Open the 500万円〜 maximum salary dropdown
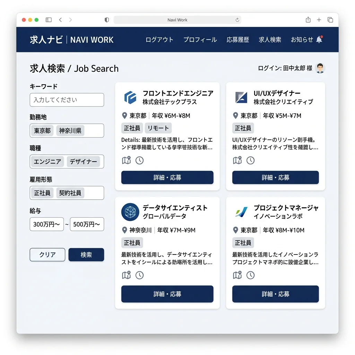The width and height of the screenshot is (355, 355). 87,224
